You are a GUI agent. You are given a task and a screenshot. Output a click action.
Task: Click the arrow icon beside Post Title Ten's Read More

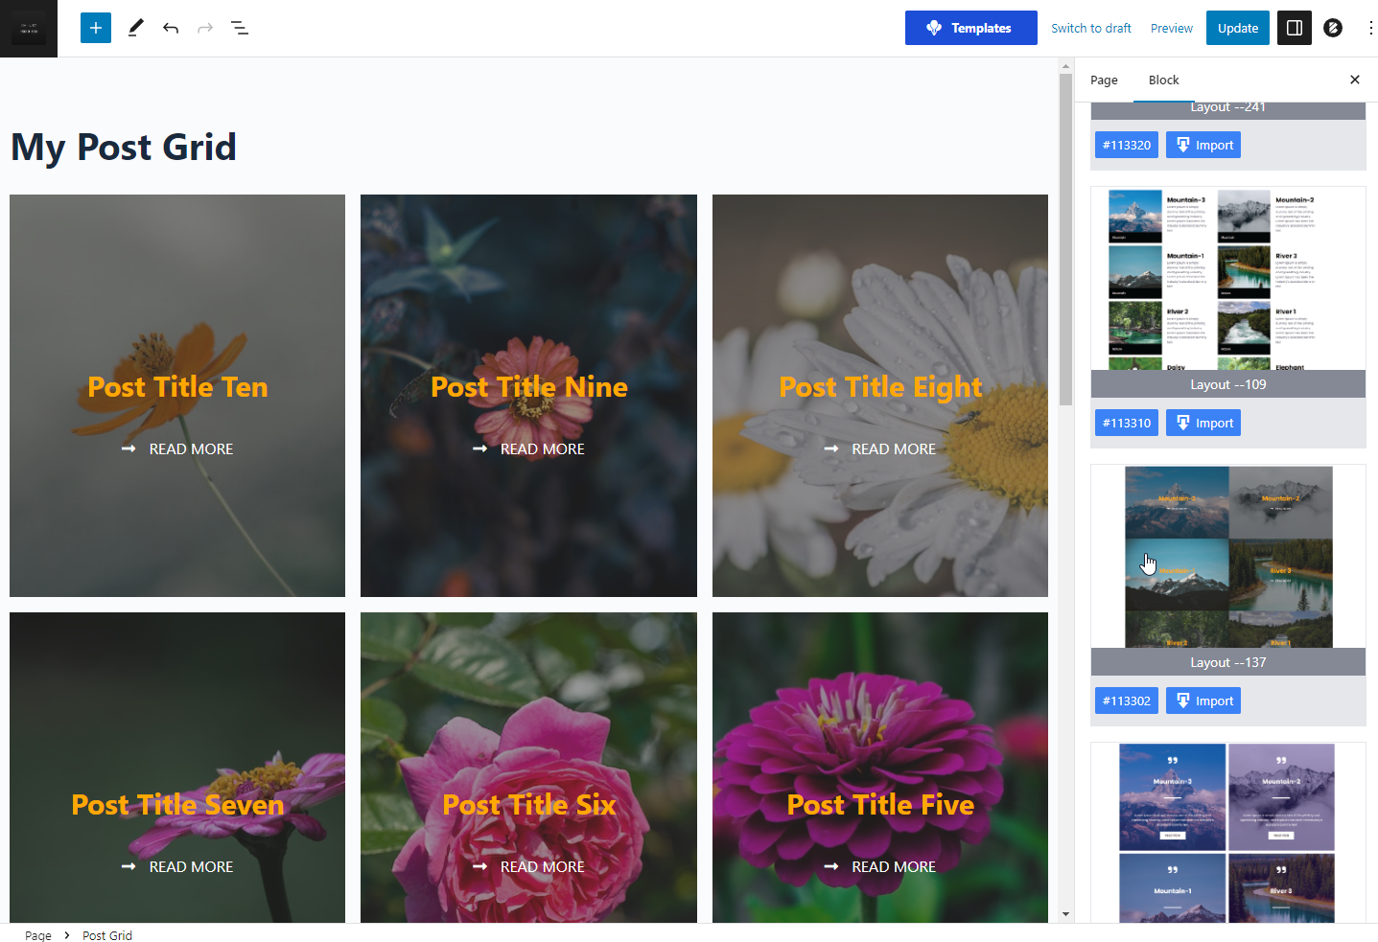pyautogui.click(x=128, y=448)
